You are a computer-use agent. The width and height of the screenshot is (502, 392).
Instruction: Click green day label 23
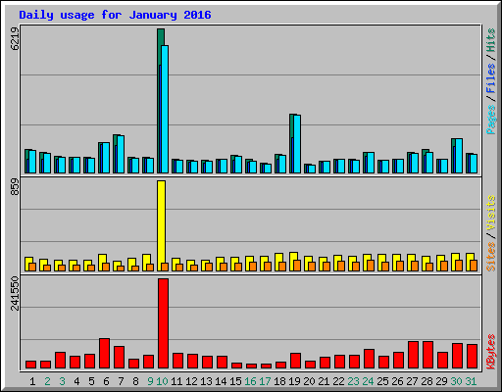(353, 381)
